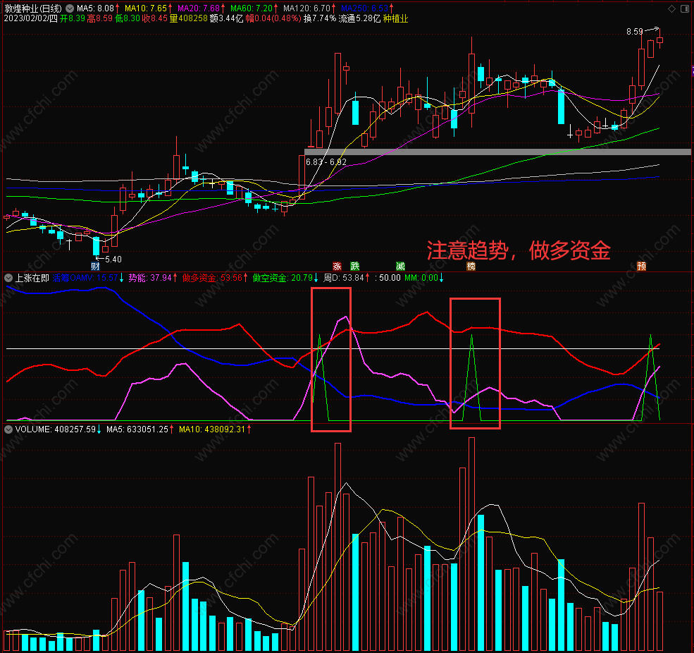Click the date 2023/02/02/四
The image size is (694, 653).
pyautogui.click(x=30, y=18)
